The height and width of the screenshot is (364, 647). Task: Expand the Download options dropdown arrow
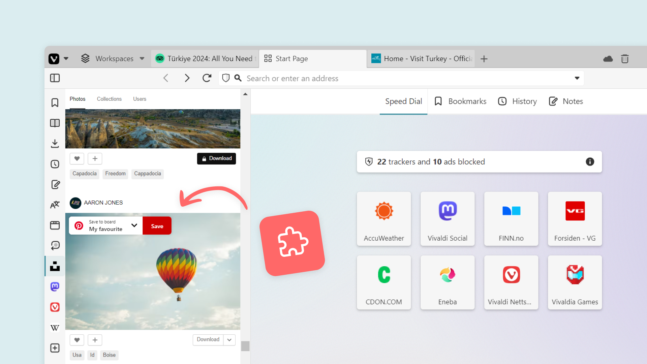tap(229, 339)
